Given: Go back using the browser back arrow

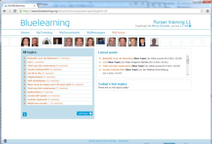Looking at the screenshot, I should [4, 11].
